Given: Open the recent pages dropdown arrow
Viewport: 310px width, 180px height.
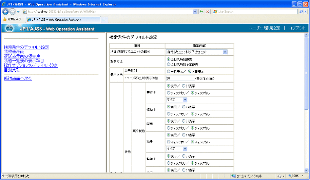Looking at the screenshot, I should coord(18,12).
